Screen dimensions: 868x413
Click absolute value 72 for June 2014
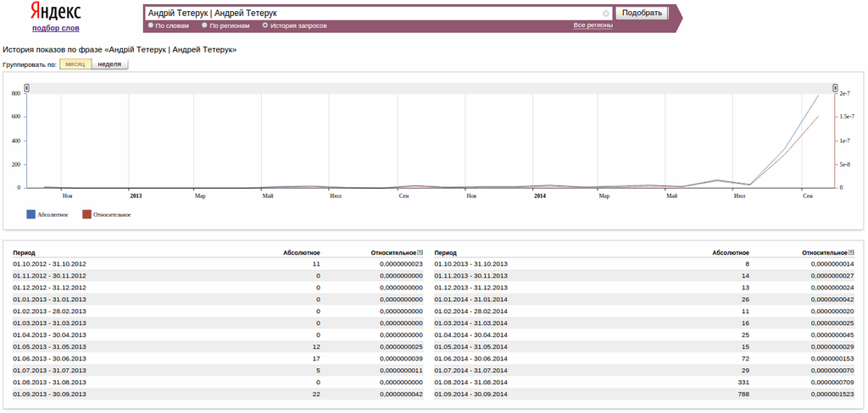pyautogui.click(x=746, y=359)
